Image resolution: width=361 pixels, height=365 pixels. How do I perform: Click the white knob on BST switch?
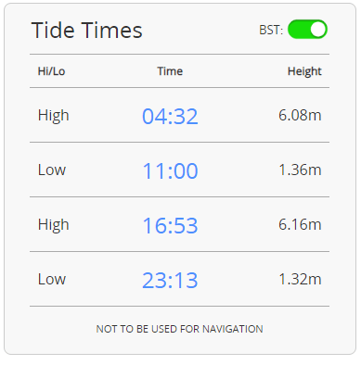[318, 30]
